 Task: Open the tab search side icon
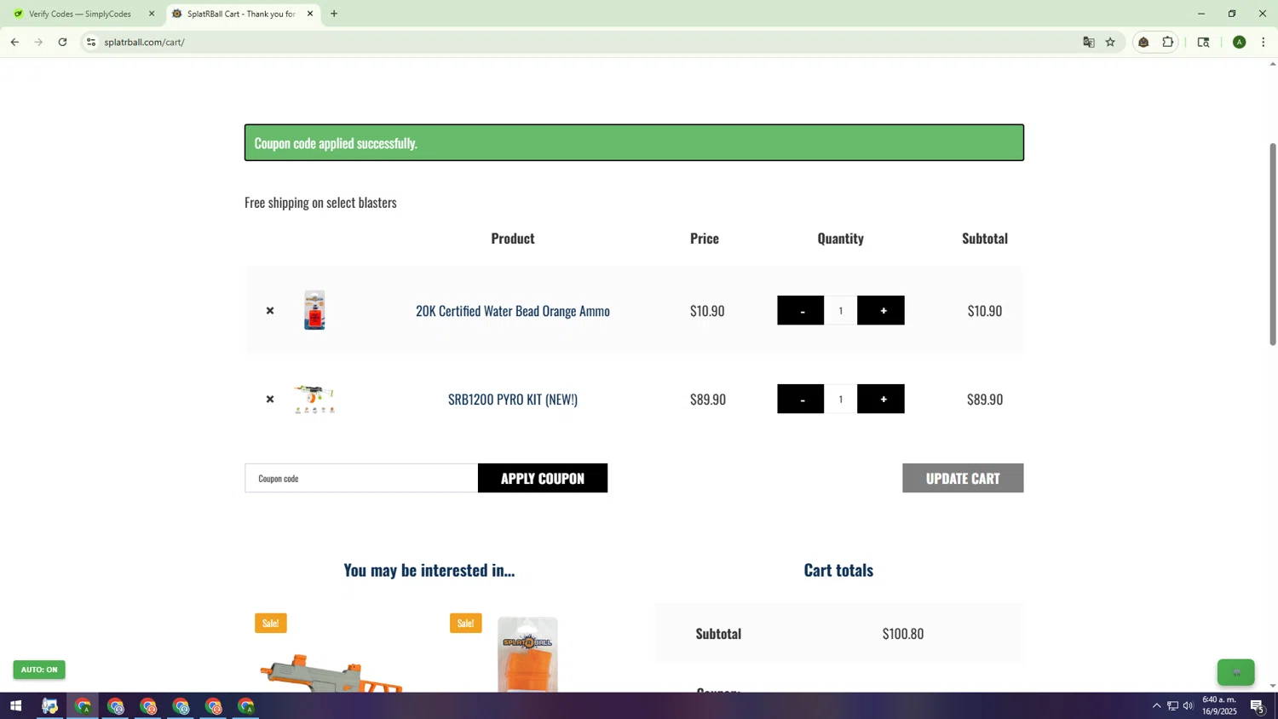[1204, 42]
